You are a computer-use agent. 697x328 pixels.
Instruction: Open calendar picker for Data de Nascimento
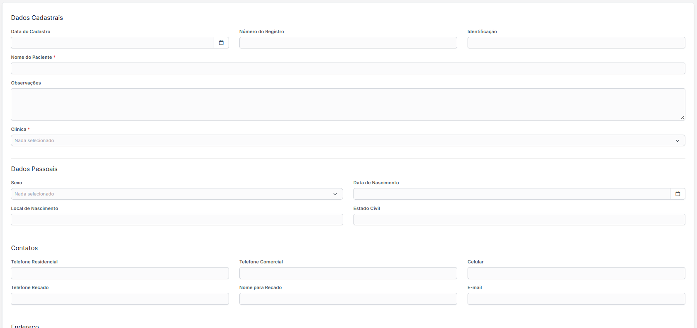pyautogui.click(x=678, y=194)
